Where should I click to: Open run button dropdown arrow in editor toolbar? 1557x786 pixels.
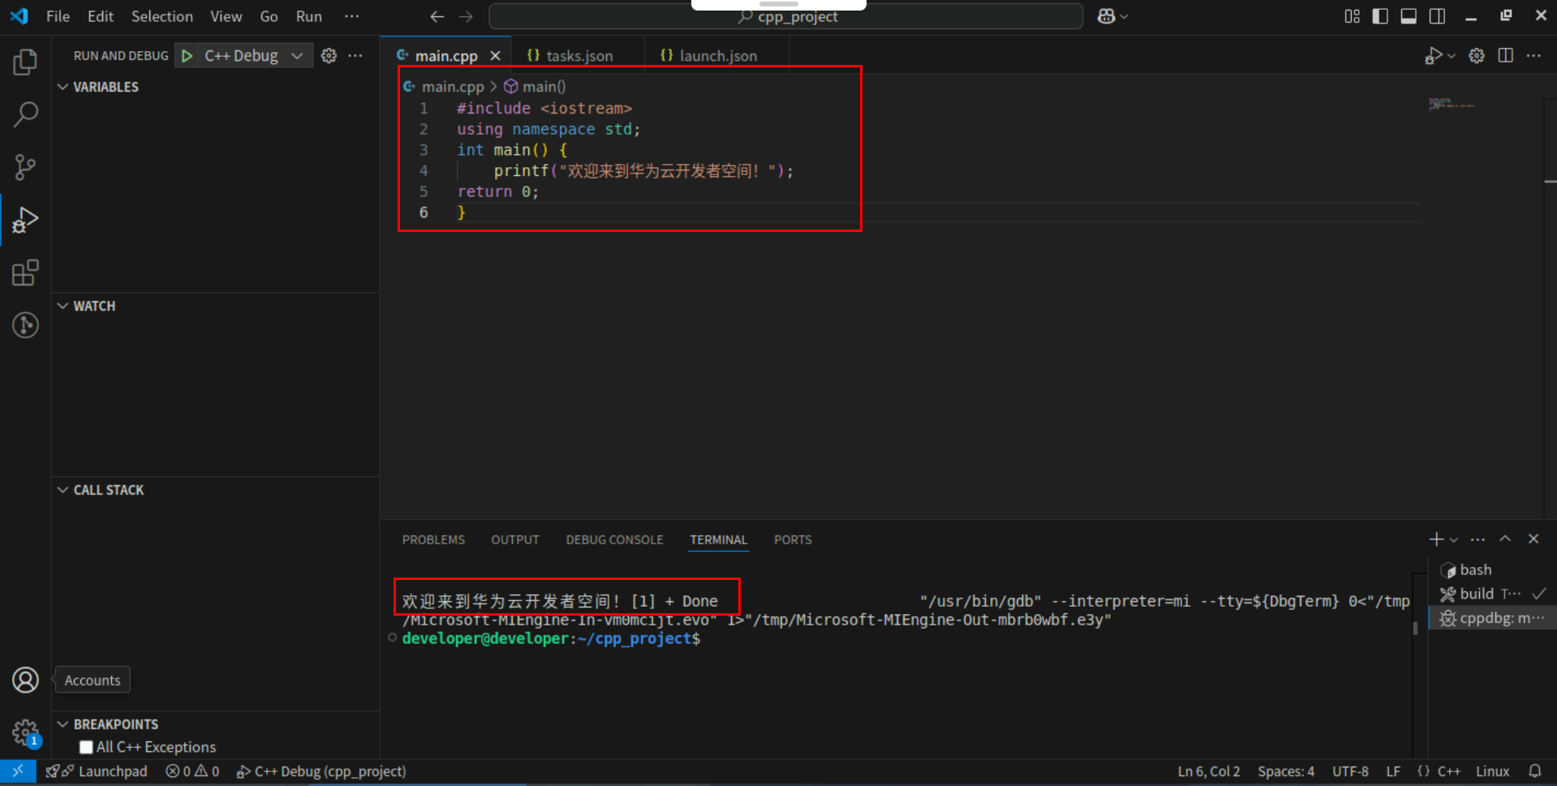[1452, 56]
